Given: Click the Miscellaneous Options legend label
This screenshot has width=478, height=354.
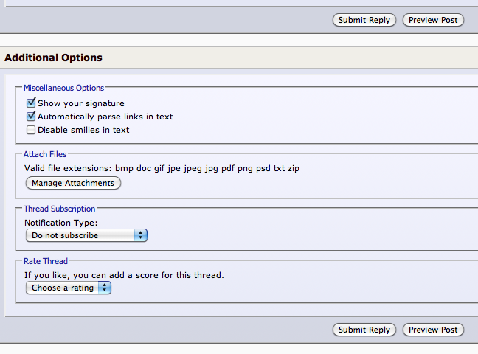Looking at the screenshot, I should coord(63,88).
